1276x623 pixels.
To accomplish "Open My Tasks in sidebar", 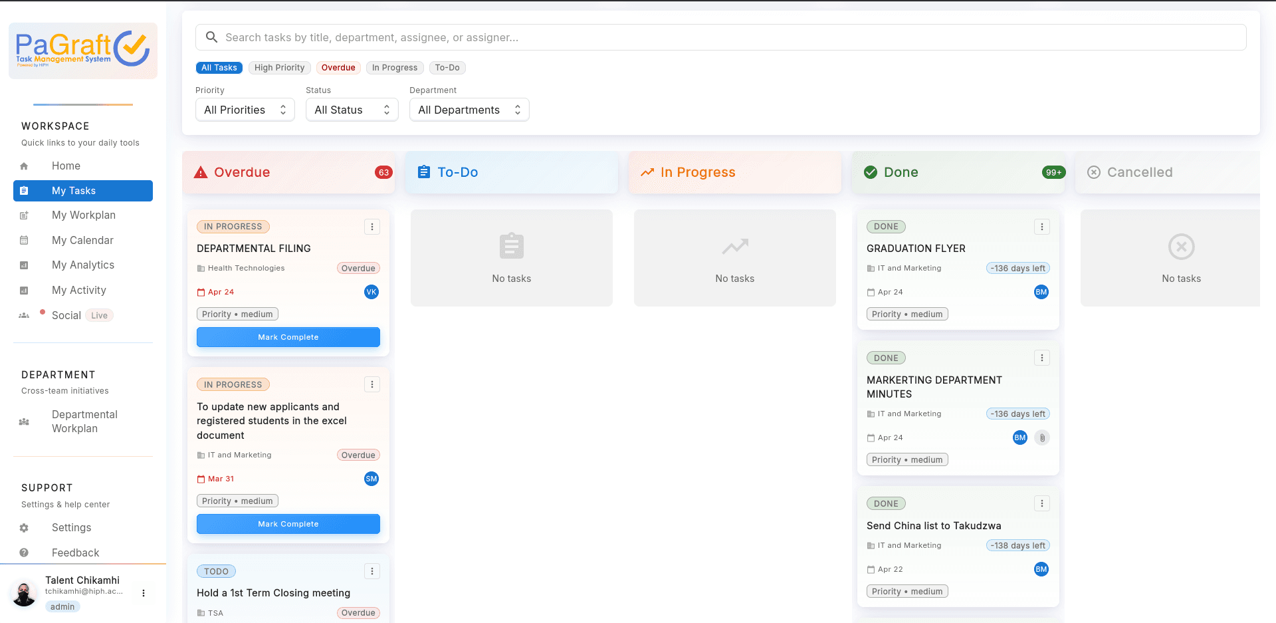I will [83, 191].
